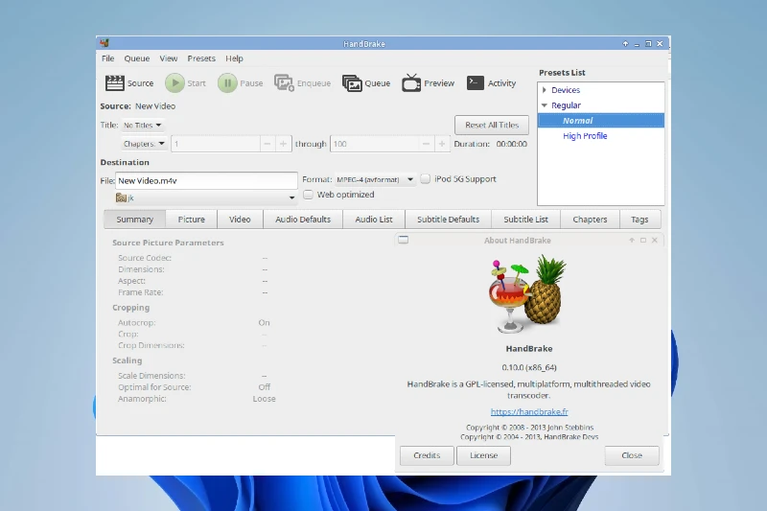Expand the Devices presets group
Image resolution: width=767 pixels, height=511 pixels.
(544, 90)
